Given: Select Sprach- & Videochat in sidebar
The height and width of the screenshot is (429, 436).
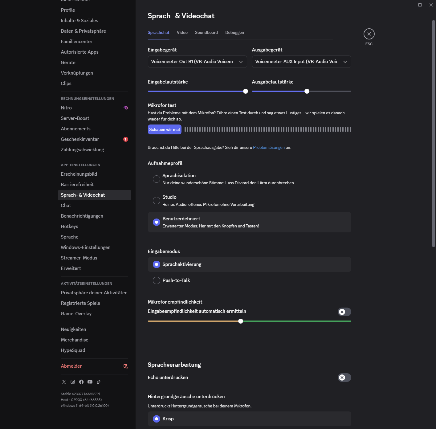Looking at the screenshot, I should point(94,195).
